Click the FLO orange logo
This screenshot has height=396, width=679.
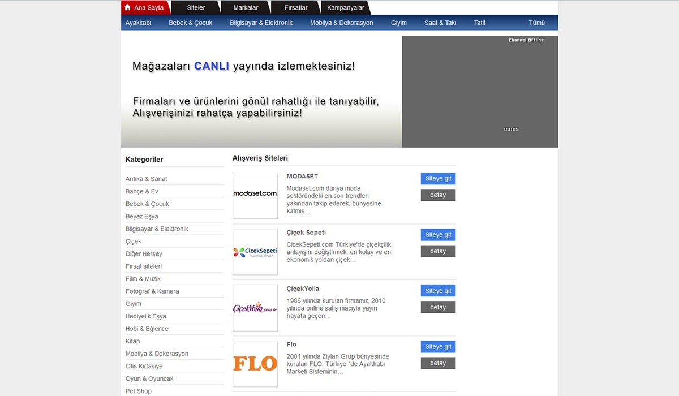[x=255, y=364]
